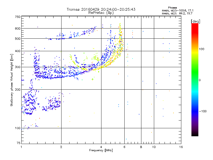Click the colorbar tick label '100'

[x=202, y=49]
